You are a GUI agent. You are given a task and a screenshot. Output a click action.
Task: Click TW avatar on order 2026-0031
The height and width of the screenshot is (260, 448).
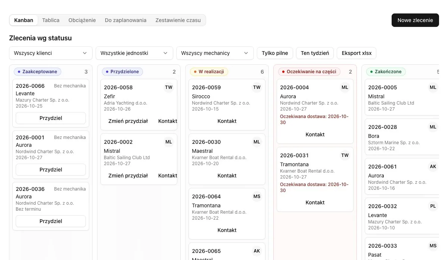(345, 155)
